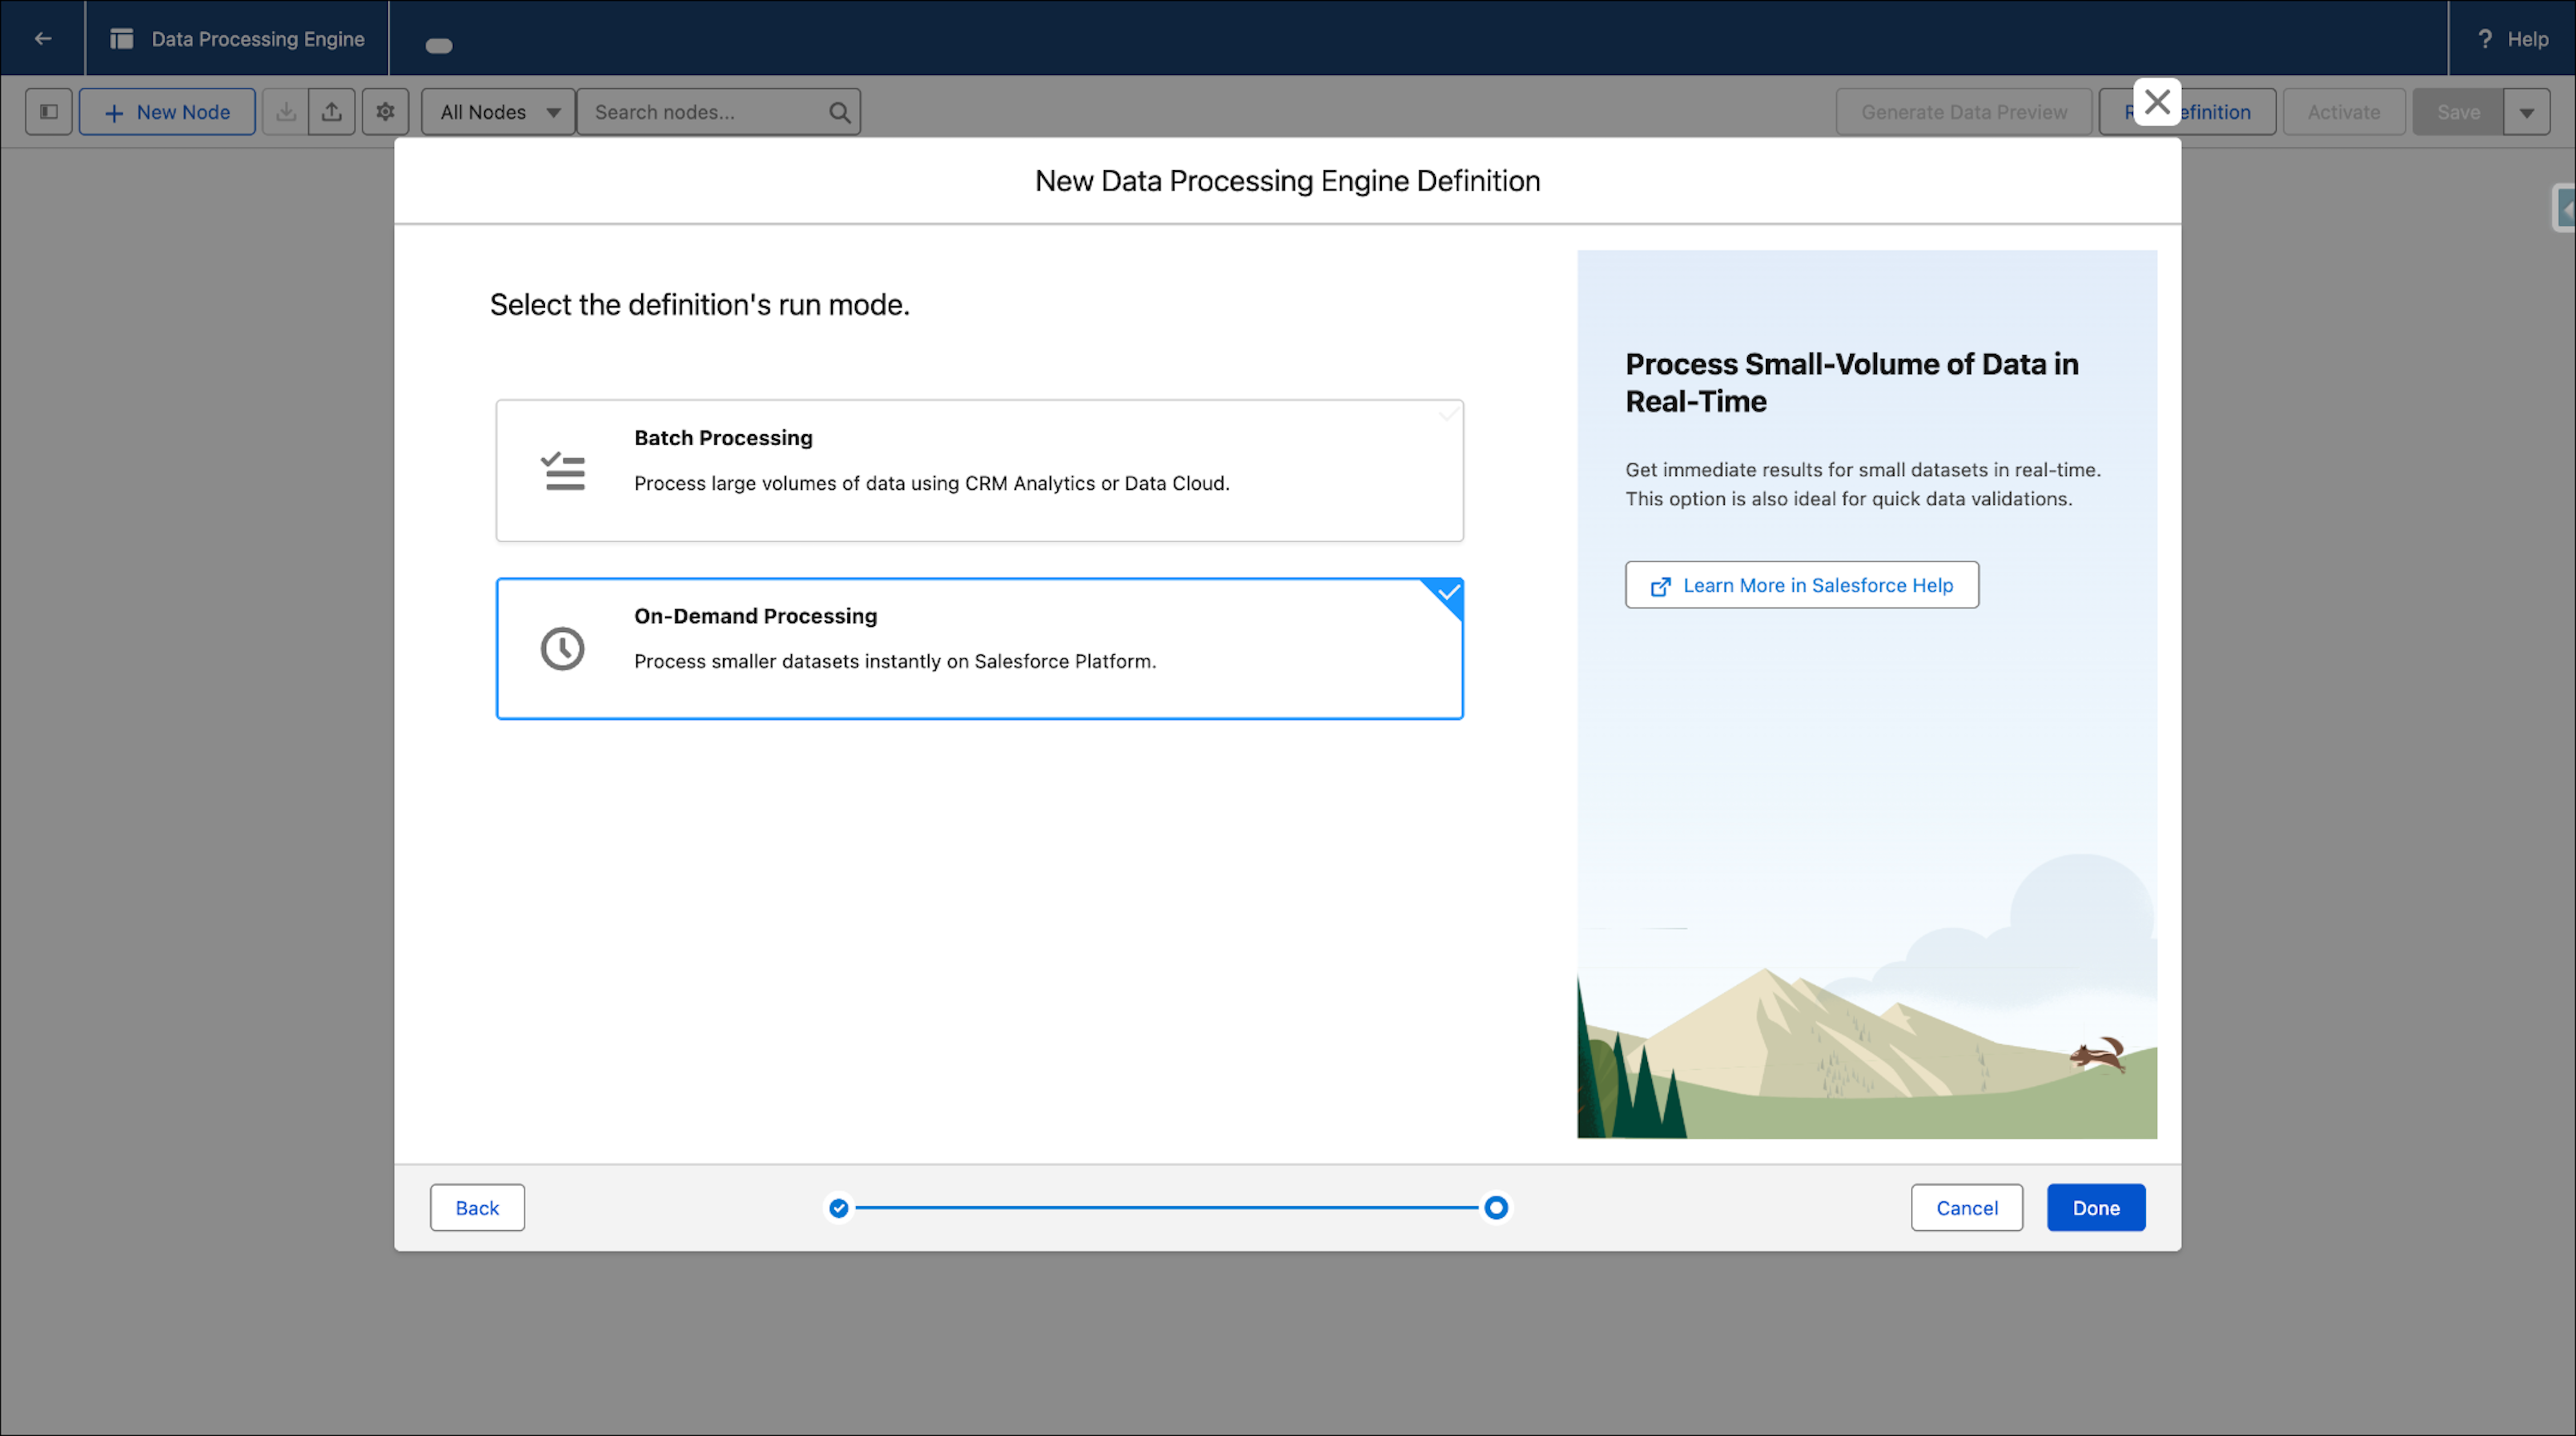Click the back arrow in the header

pyautogui.click(x=43, y=38)
